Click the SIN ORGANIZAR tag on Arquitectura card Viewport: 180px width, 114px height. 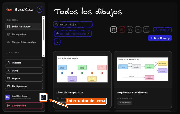125,103
